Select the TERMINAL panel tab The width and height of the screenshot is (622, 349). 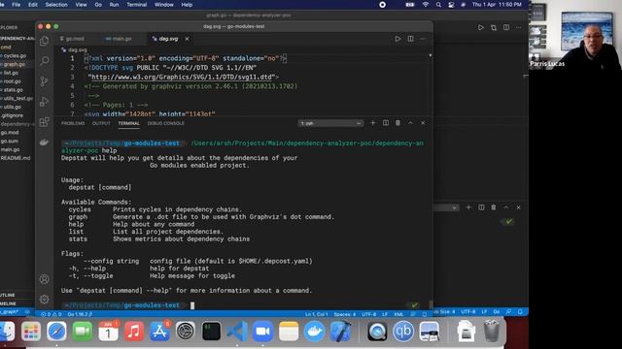tap(128, 123)
